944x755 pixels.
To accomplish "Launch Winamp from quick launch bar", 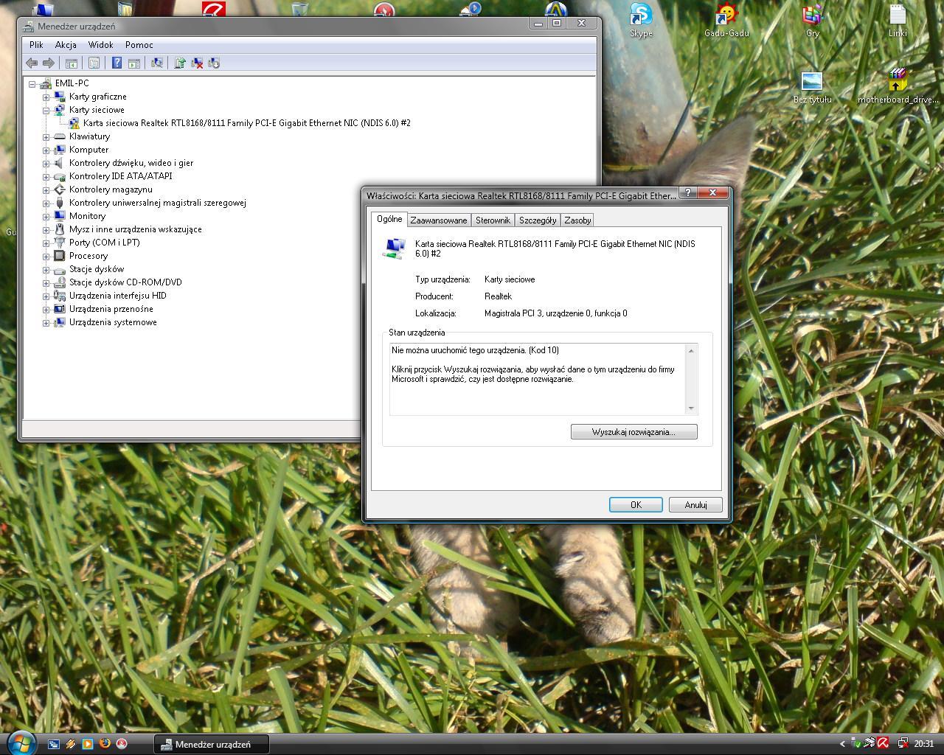I will coord(71,744).
